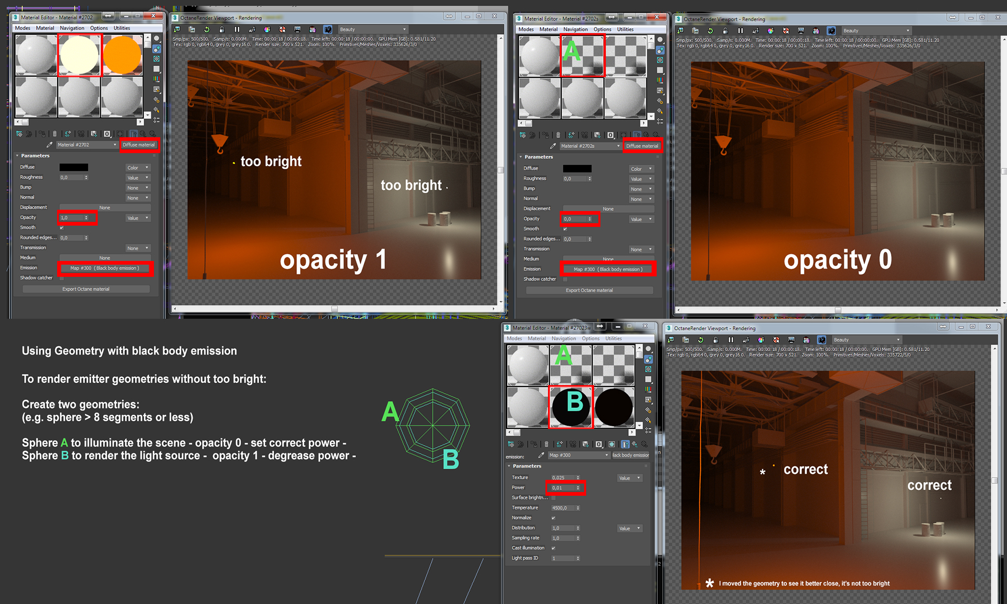
Task: Disable the Cast illumination checkbox
Action: (553, 548)
